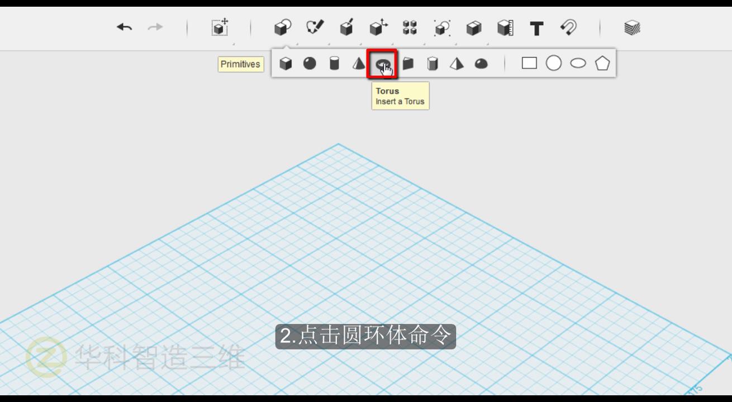Click the Torus primitive icon
Image resolution: width=732 pixels, height=402 pixels.
tap(382, 64)
